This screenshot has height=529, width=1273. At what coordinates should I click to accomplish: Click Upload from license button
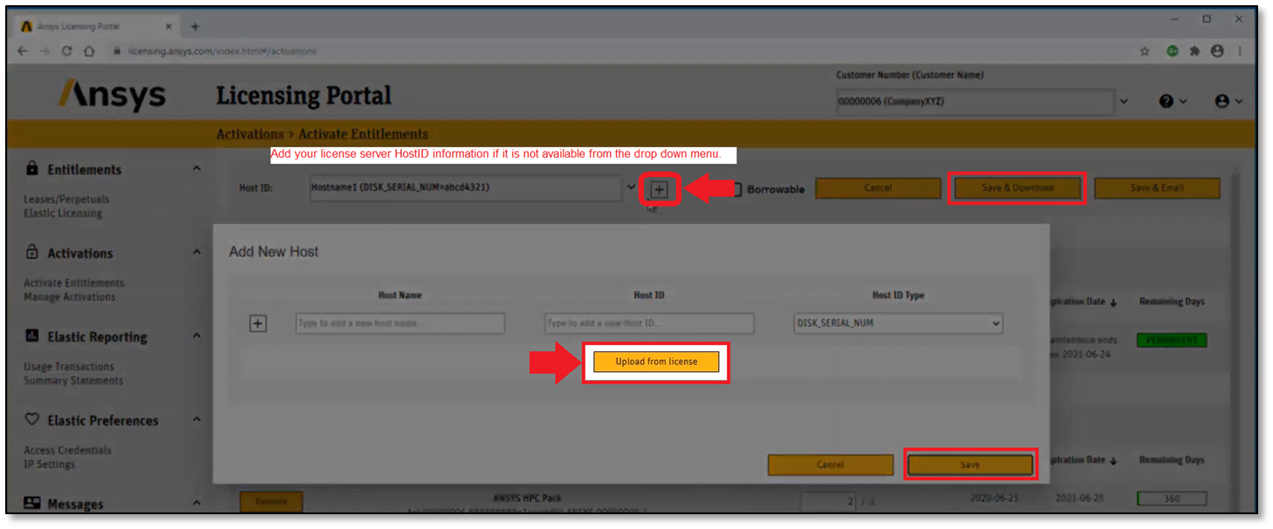click(656, 362)
